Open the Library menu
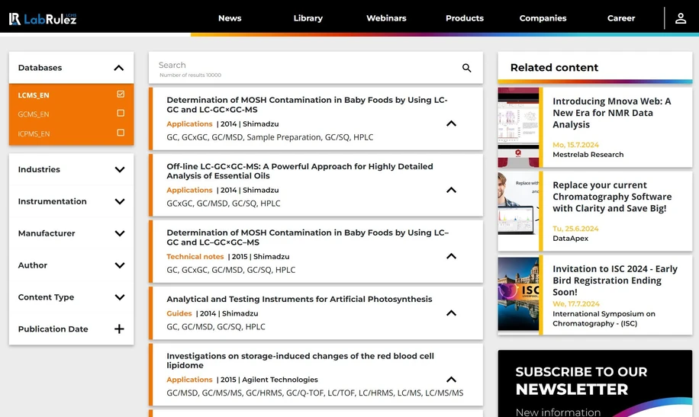The height and width of the screenshot is (417, 699). tap(308, 18)
